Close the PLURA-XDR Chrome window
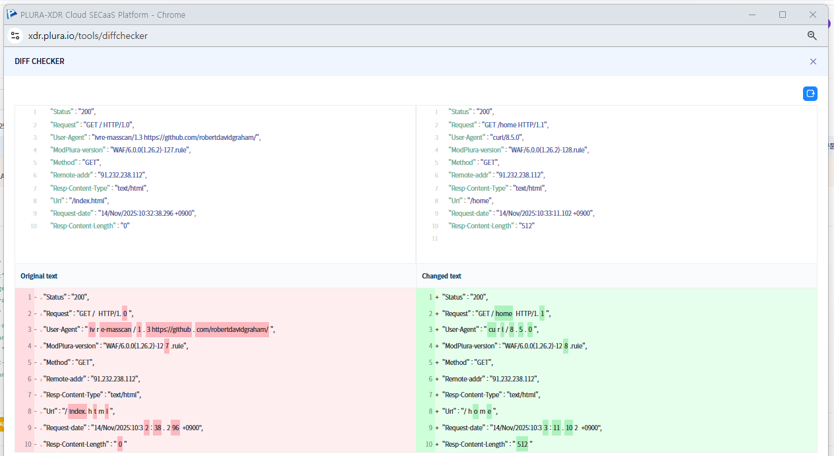 (x=813, y=15)
